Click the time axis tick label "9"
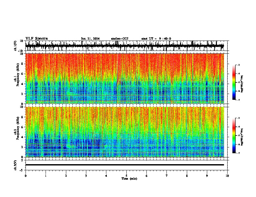256x197 pixels. coord(207,176)
